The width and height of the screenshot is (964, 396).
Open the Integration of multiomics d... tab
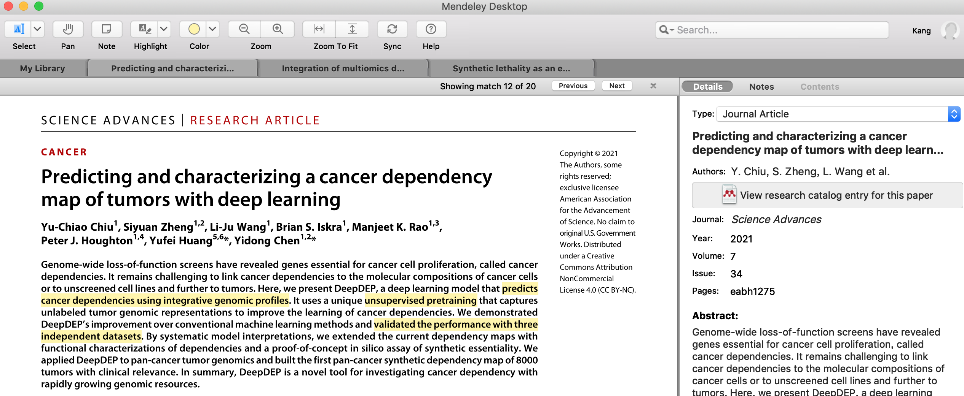click(x=343, y=68)
